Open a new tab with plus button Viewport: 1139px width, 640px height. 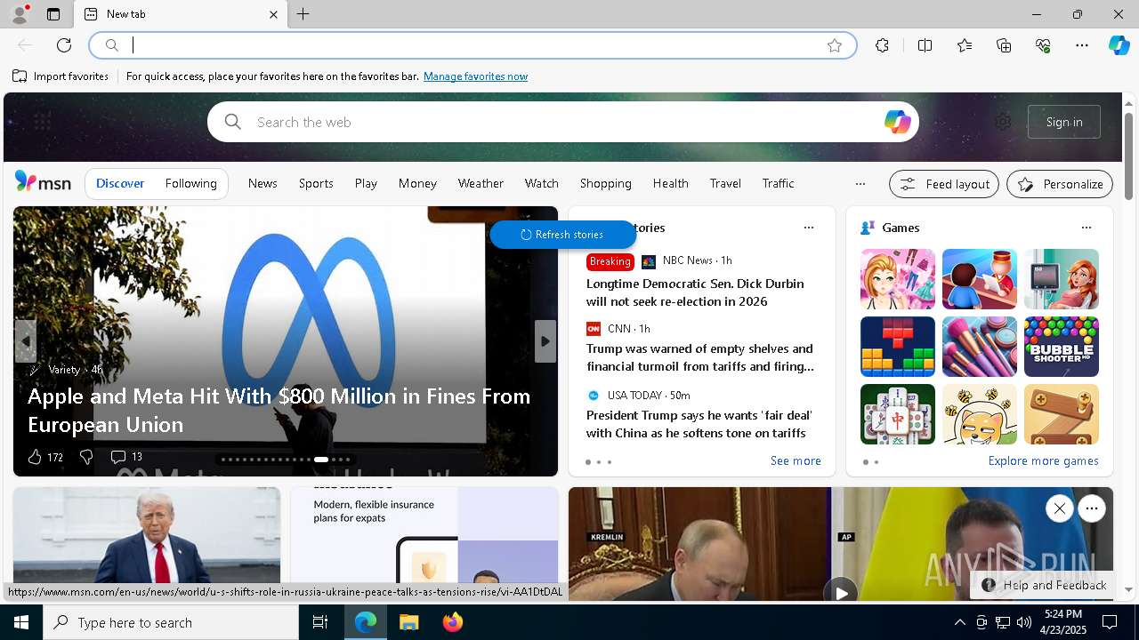point(303,14)
